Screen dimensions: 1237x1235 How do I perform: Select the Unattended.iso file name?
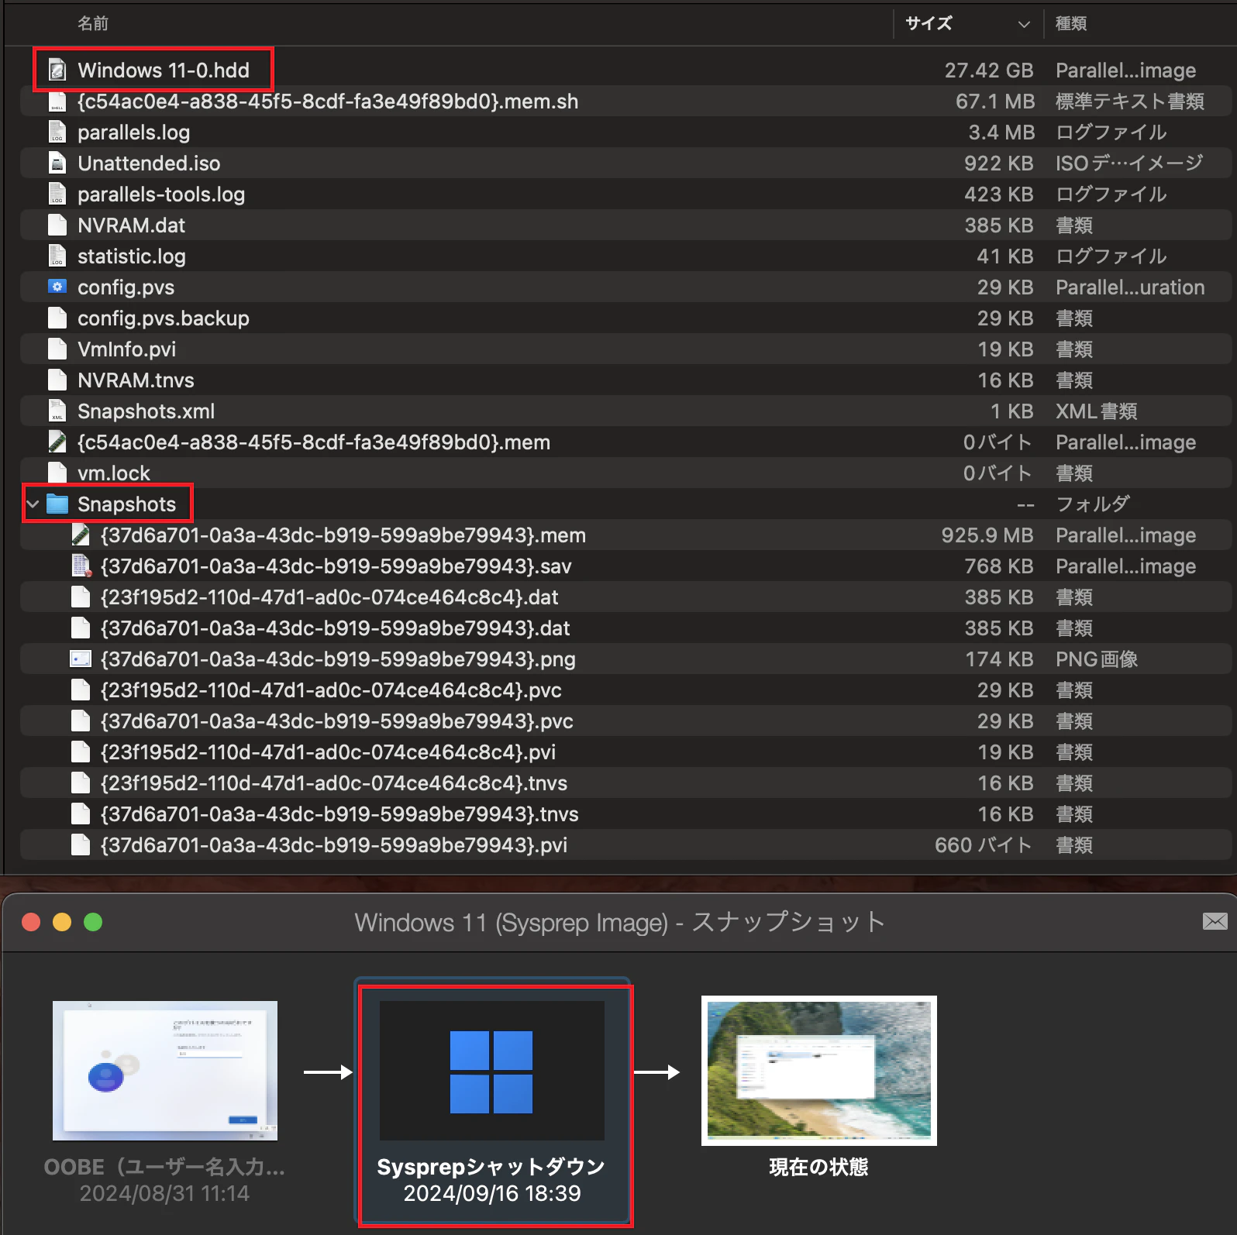point(149,163)
